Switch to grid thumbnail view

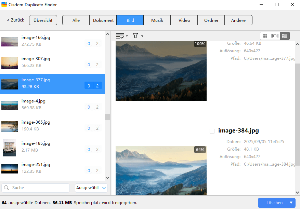click(265, 36)
